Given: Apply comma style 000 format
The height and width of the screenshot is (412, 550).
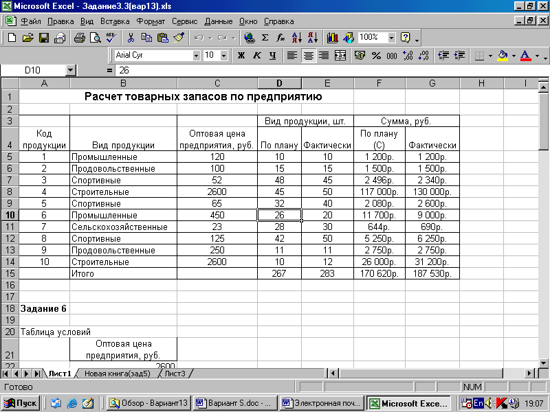Looking at the screenshot, I should point(392,56).
